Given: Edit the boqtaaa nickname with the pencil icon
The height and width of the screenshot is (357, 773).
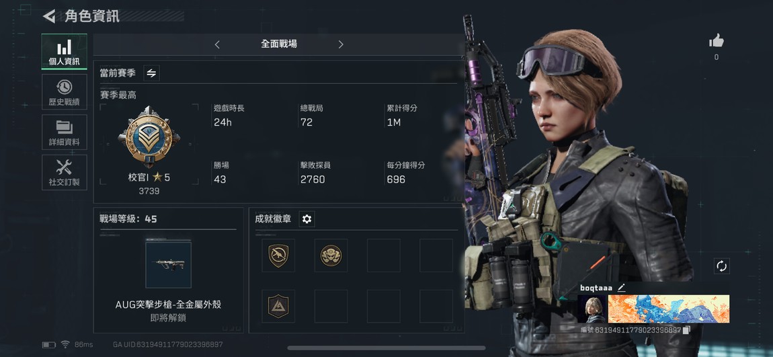Looking at the screenshot, I should coord(621,288).
